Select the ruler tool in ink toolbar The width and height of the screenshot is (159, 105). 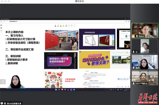pyautogui.click(x=72, y=25)
